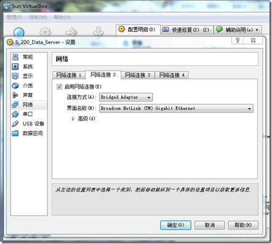Click the right-arrow Start toolbar icon
The image size is (272, 244).
pyautogui.click(x=71, y=32)
